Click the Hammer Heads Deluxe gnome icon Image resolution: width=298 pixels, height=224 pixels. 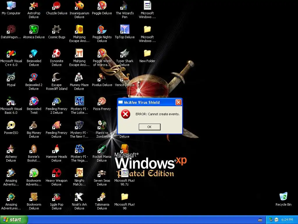56,149
